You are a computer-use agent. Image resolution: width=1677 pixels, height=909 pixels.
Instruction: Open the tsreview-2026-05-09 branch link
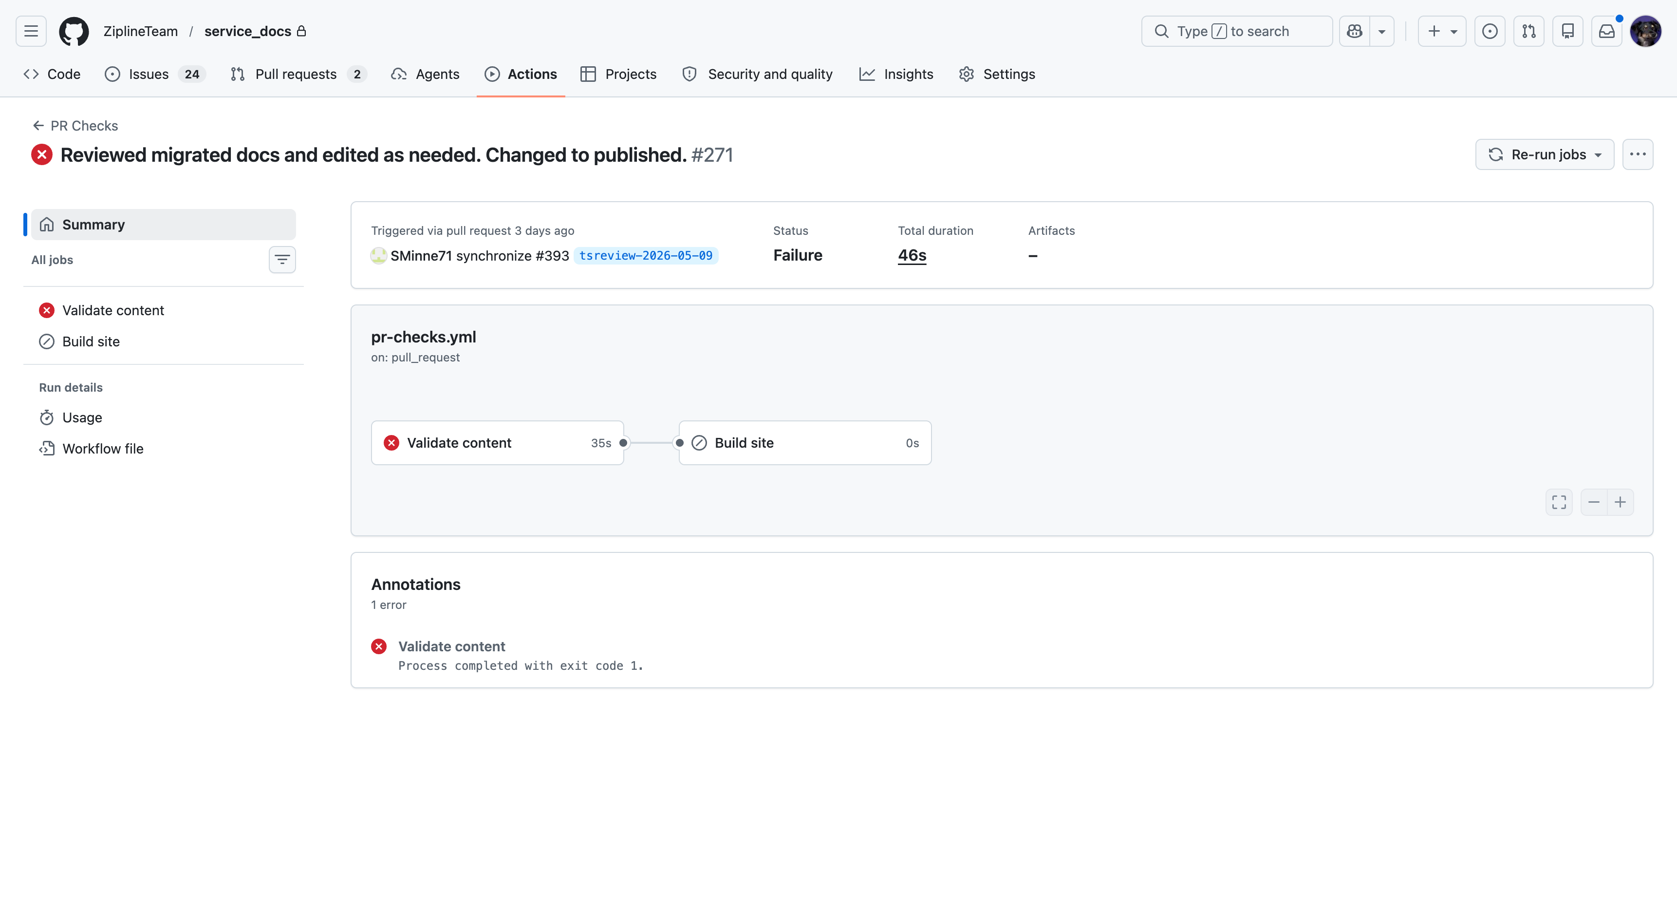[646, 256]
